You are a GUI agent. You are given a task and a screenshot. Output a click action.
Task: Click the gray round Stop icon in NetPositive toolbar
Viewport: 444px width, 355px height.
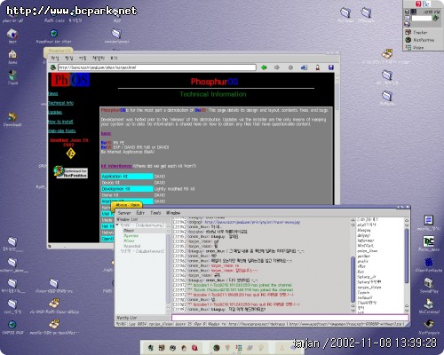tap(290, 67)
